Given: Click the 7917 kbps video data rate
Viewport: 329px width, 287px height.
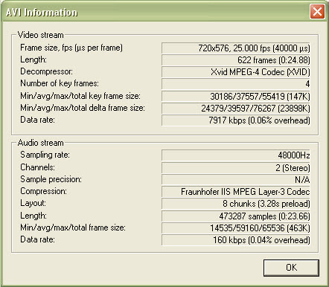Looking at the screenshot, I should click(x=236, y=120).
